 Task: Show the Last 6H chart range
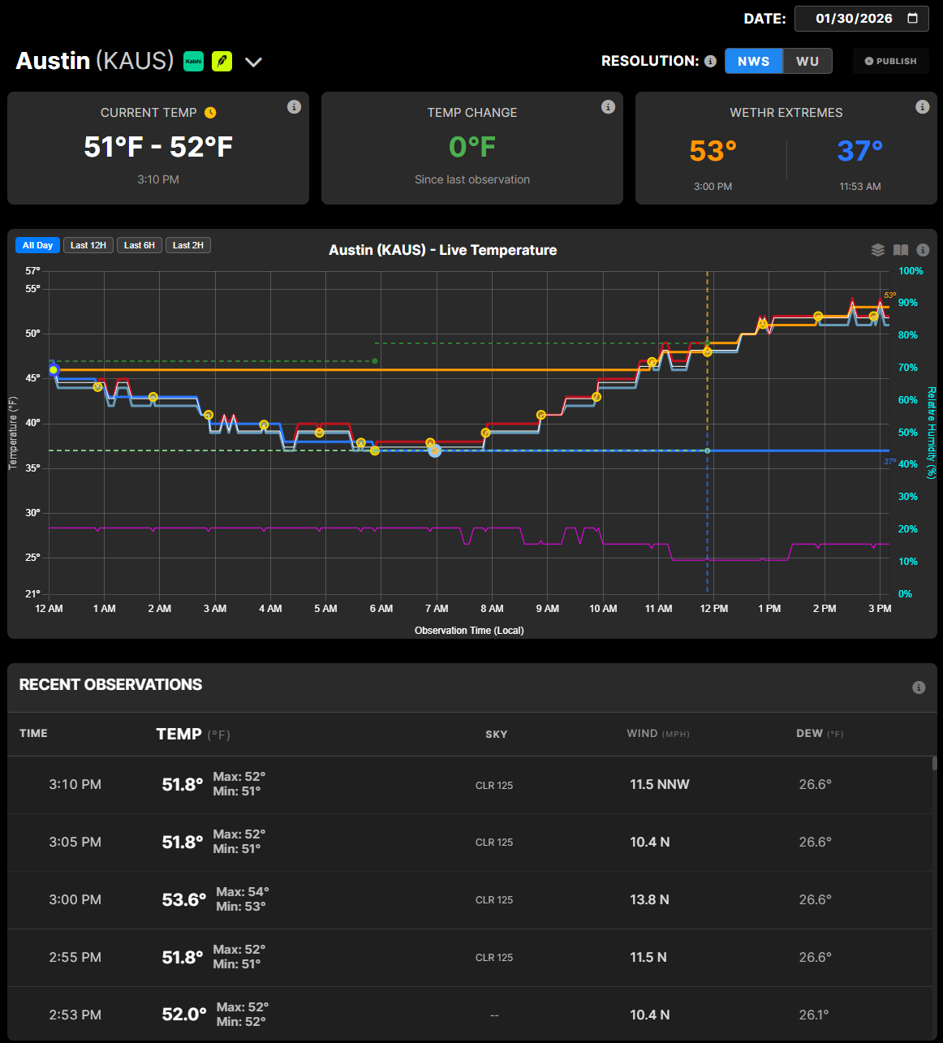140,245
